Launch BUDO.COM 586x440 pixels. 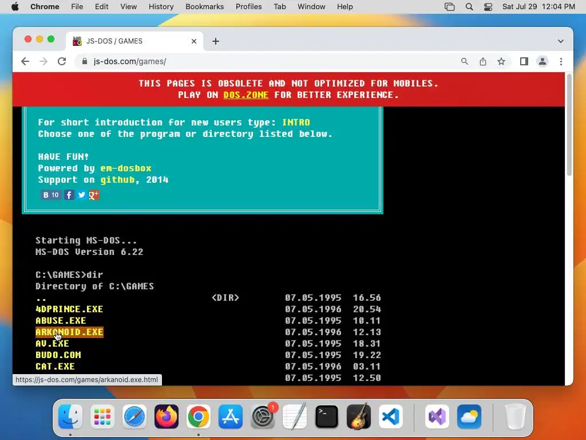(58, 355)
